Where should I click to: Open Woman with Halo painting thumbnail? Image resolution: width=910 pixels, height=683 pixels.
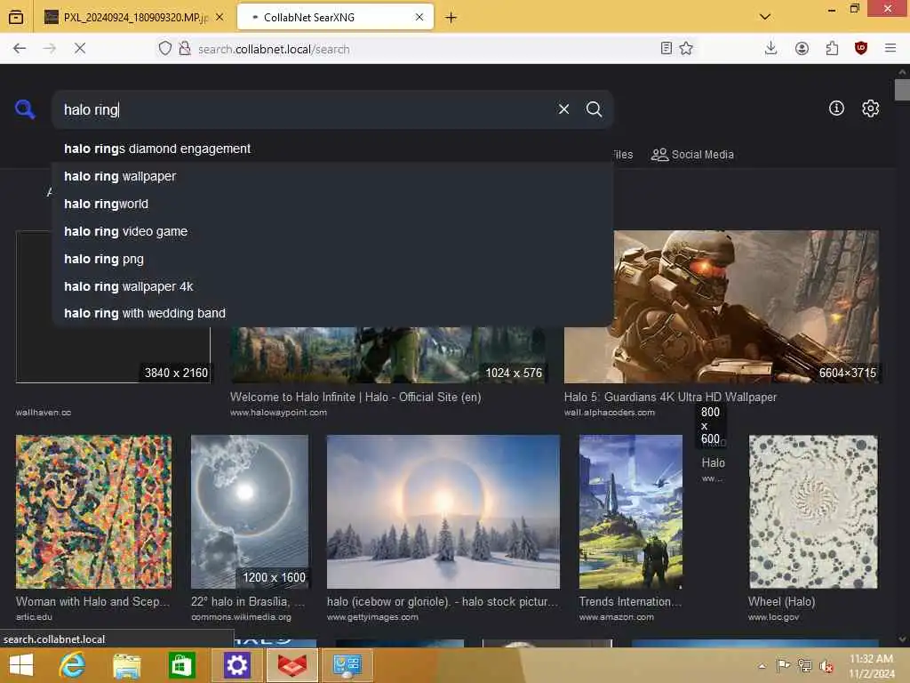pyautogui.click(x=93, y=511)
